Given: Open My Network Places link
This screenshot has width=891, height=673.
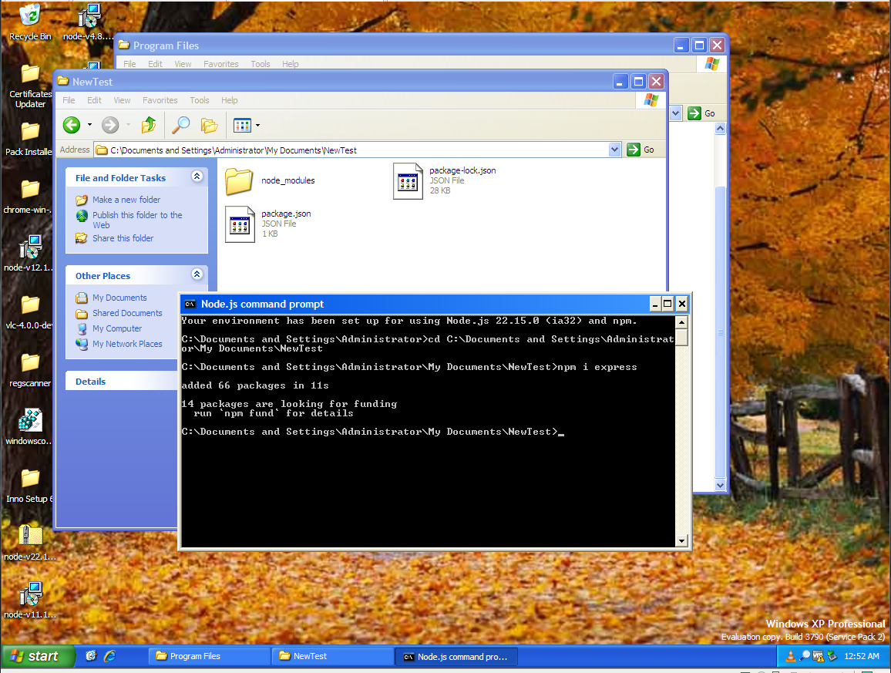Looking at the screenshot, I should click(x=127, y=343).
